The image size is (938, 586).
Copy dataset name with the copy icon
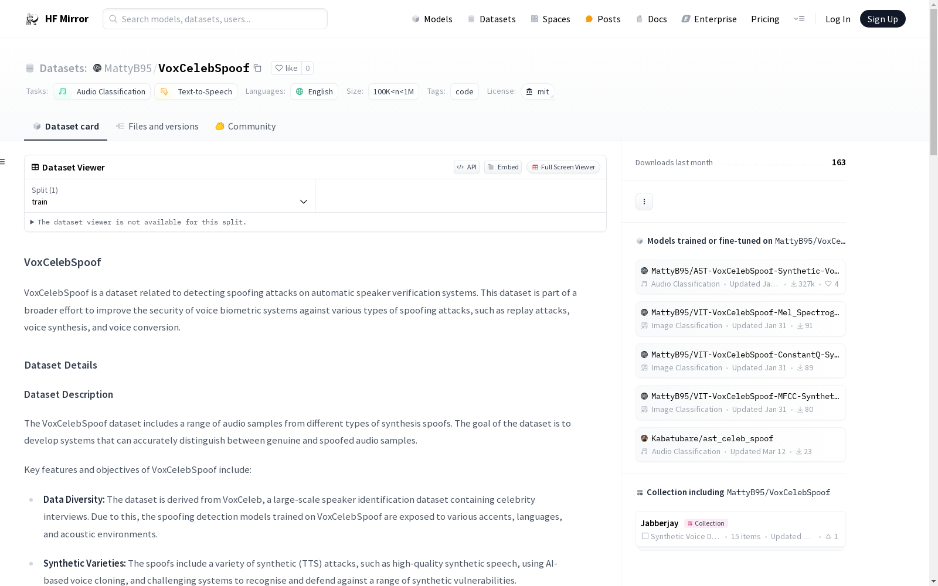[x=257, y=68]
